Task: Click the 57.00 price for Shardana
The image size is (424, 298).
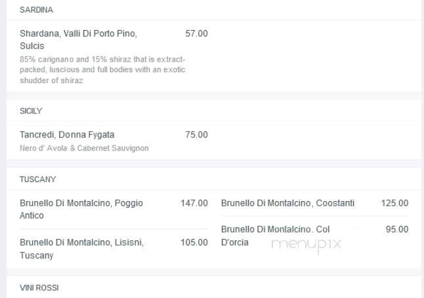Action: [196, 33]
